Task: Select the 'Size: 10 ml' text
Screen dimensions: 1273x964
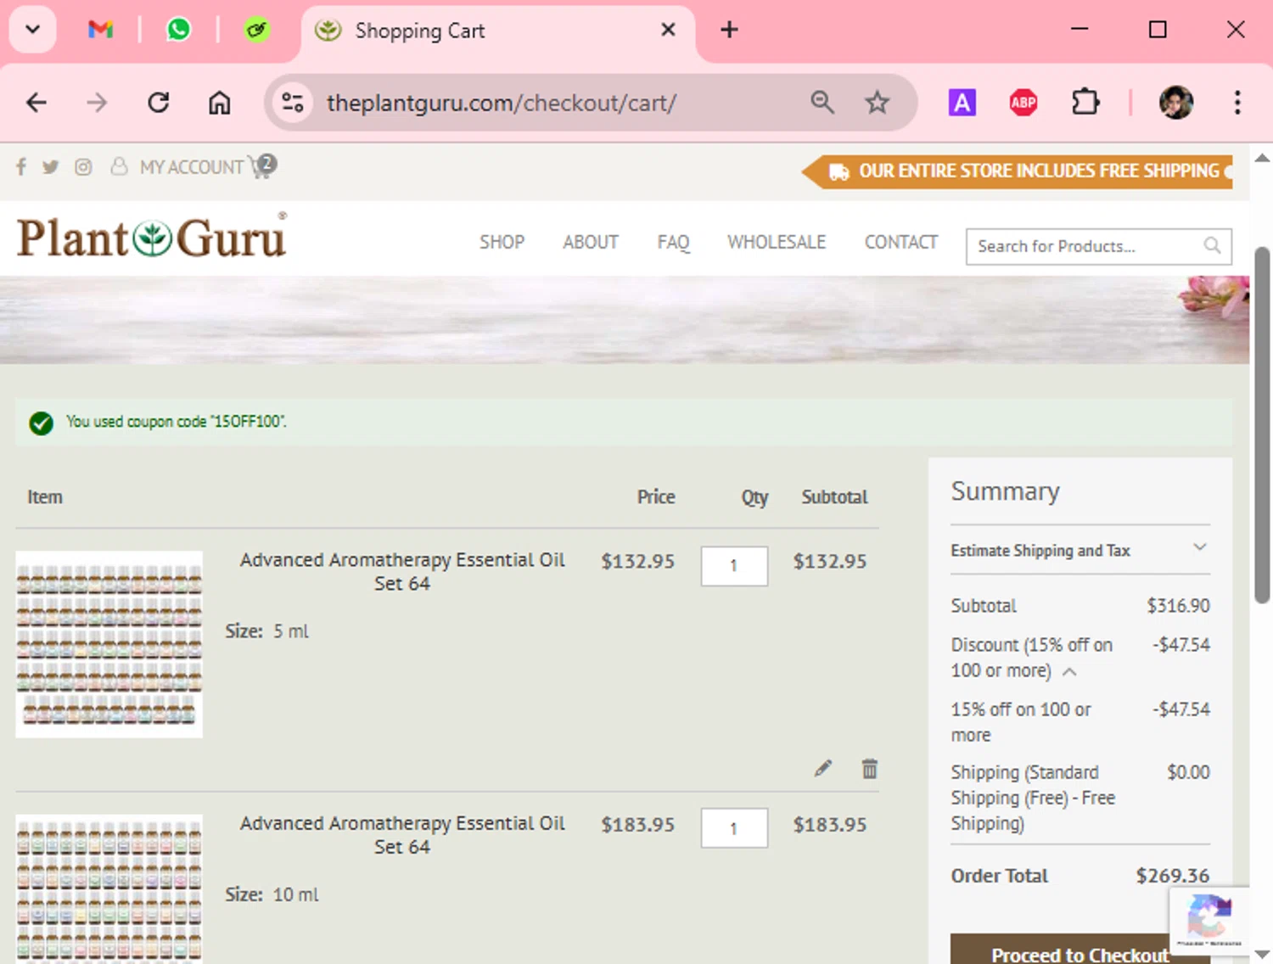Action: pos(272,894)
